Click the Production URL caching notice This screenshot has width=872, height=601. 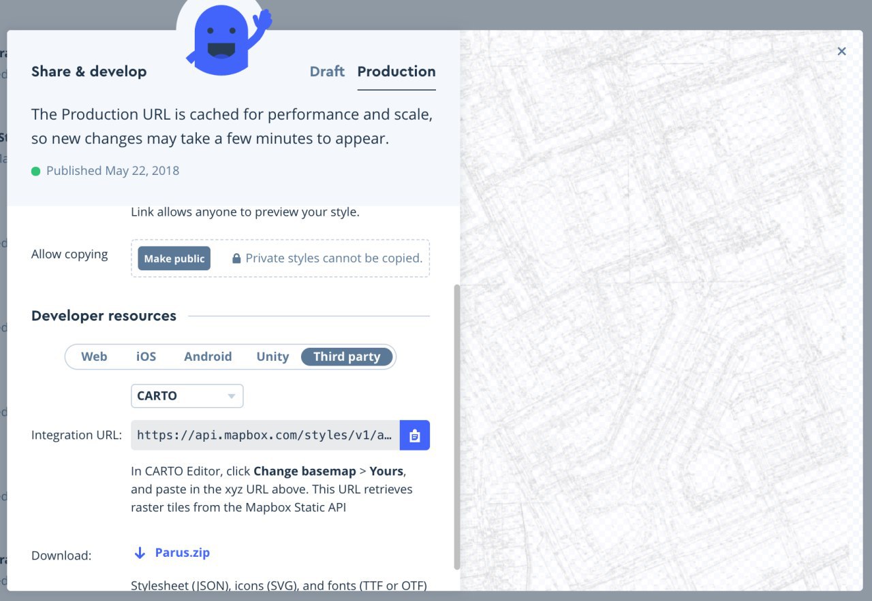pyautogui.click(x=232, y=127)
